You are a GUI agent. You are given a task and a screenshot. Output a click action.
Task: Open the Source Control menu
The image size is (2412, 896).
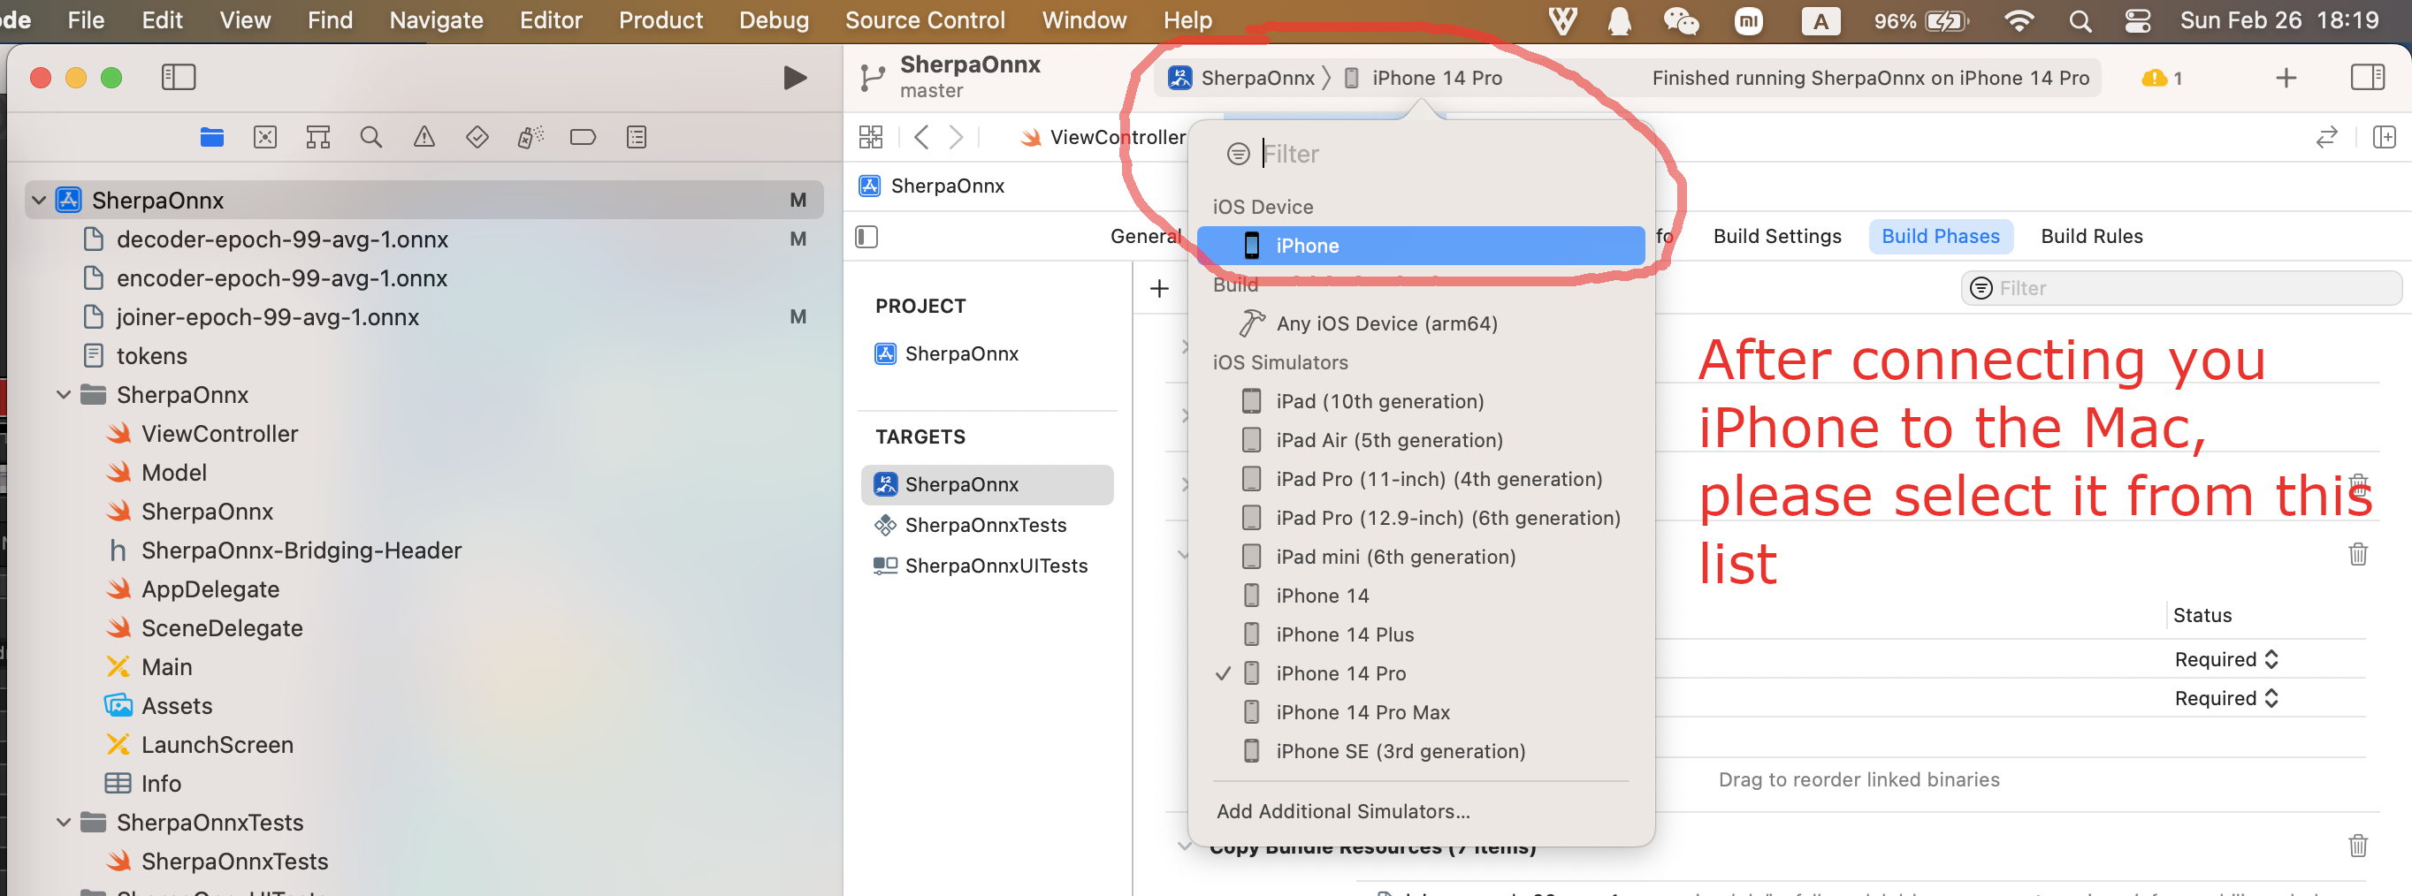(924, 20)
